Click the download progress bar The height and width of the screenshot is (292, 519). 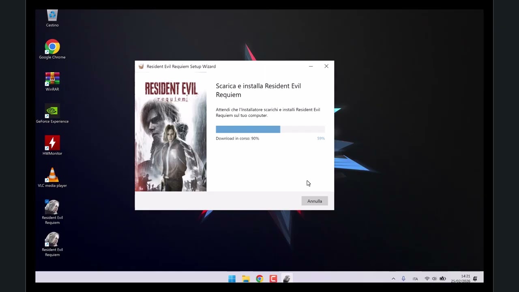pyautogui.click(x=270, y=129)
